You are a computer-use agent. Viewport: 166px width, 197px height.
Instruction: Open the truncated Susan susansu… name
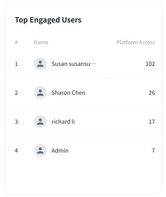coord(74,64)
